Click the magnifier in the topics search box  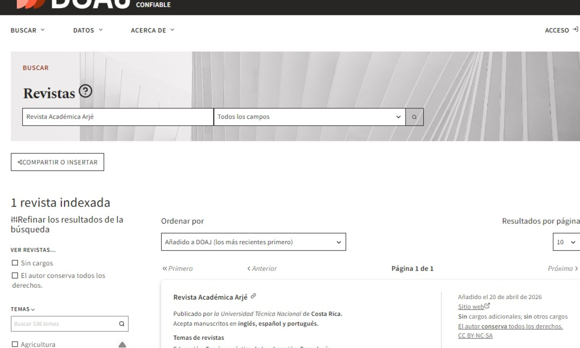[x=121, y=324]
